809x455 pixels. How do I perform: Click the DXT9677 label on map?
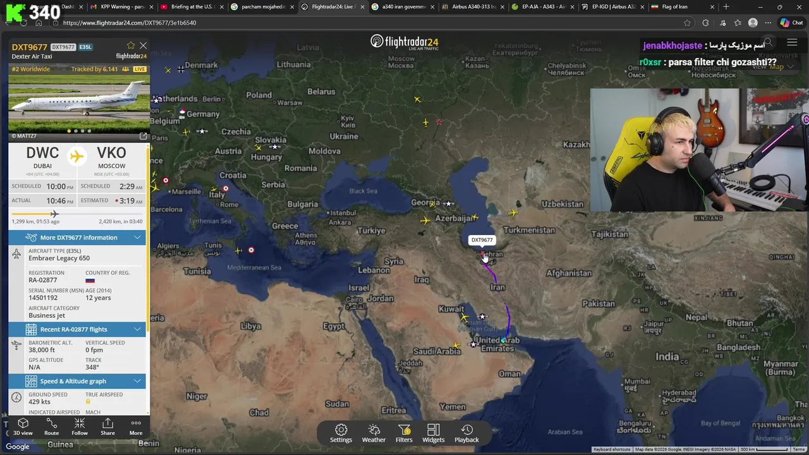pos(482,240)
